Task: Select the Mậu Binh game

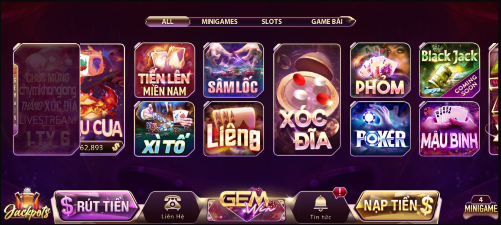Action: coord(449,129)
